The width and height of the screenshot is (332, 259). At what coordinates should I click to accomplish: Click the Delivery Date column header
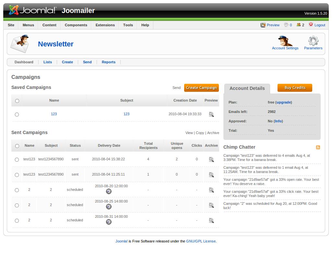pos(109,146)
